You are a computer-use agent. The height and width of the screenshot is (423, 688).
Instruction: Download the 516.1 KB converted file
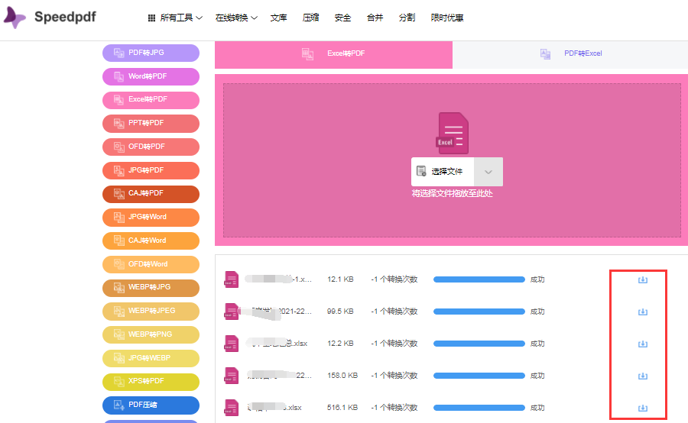(642, 408)
